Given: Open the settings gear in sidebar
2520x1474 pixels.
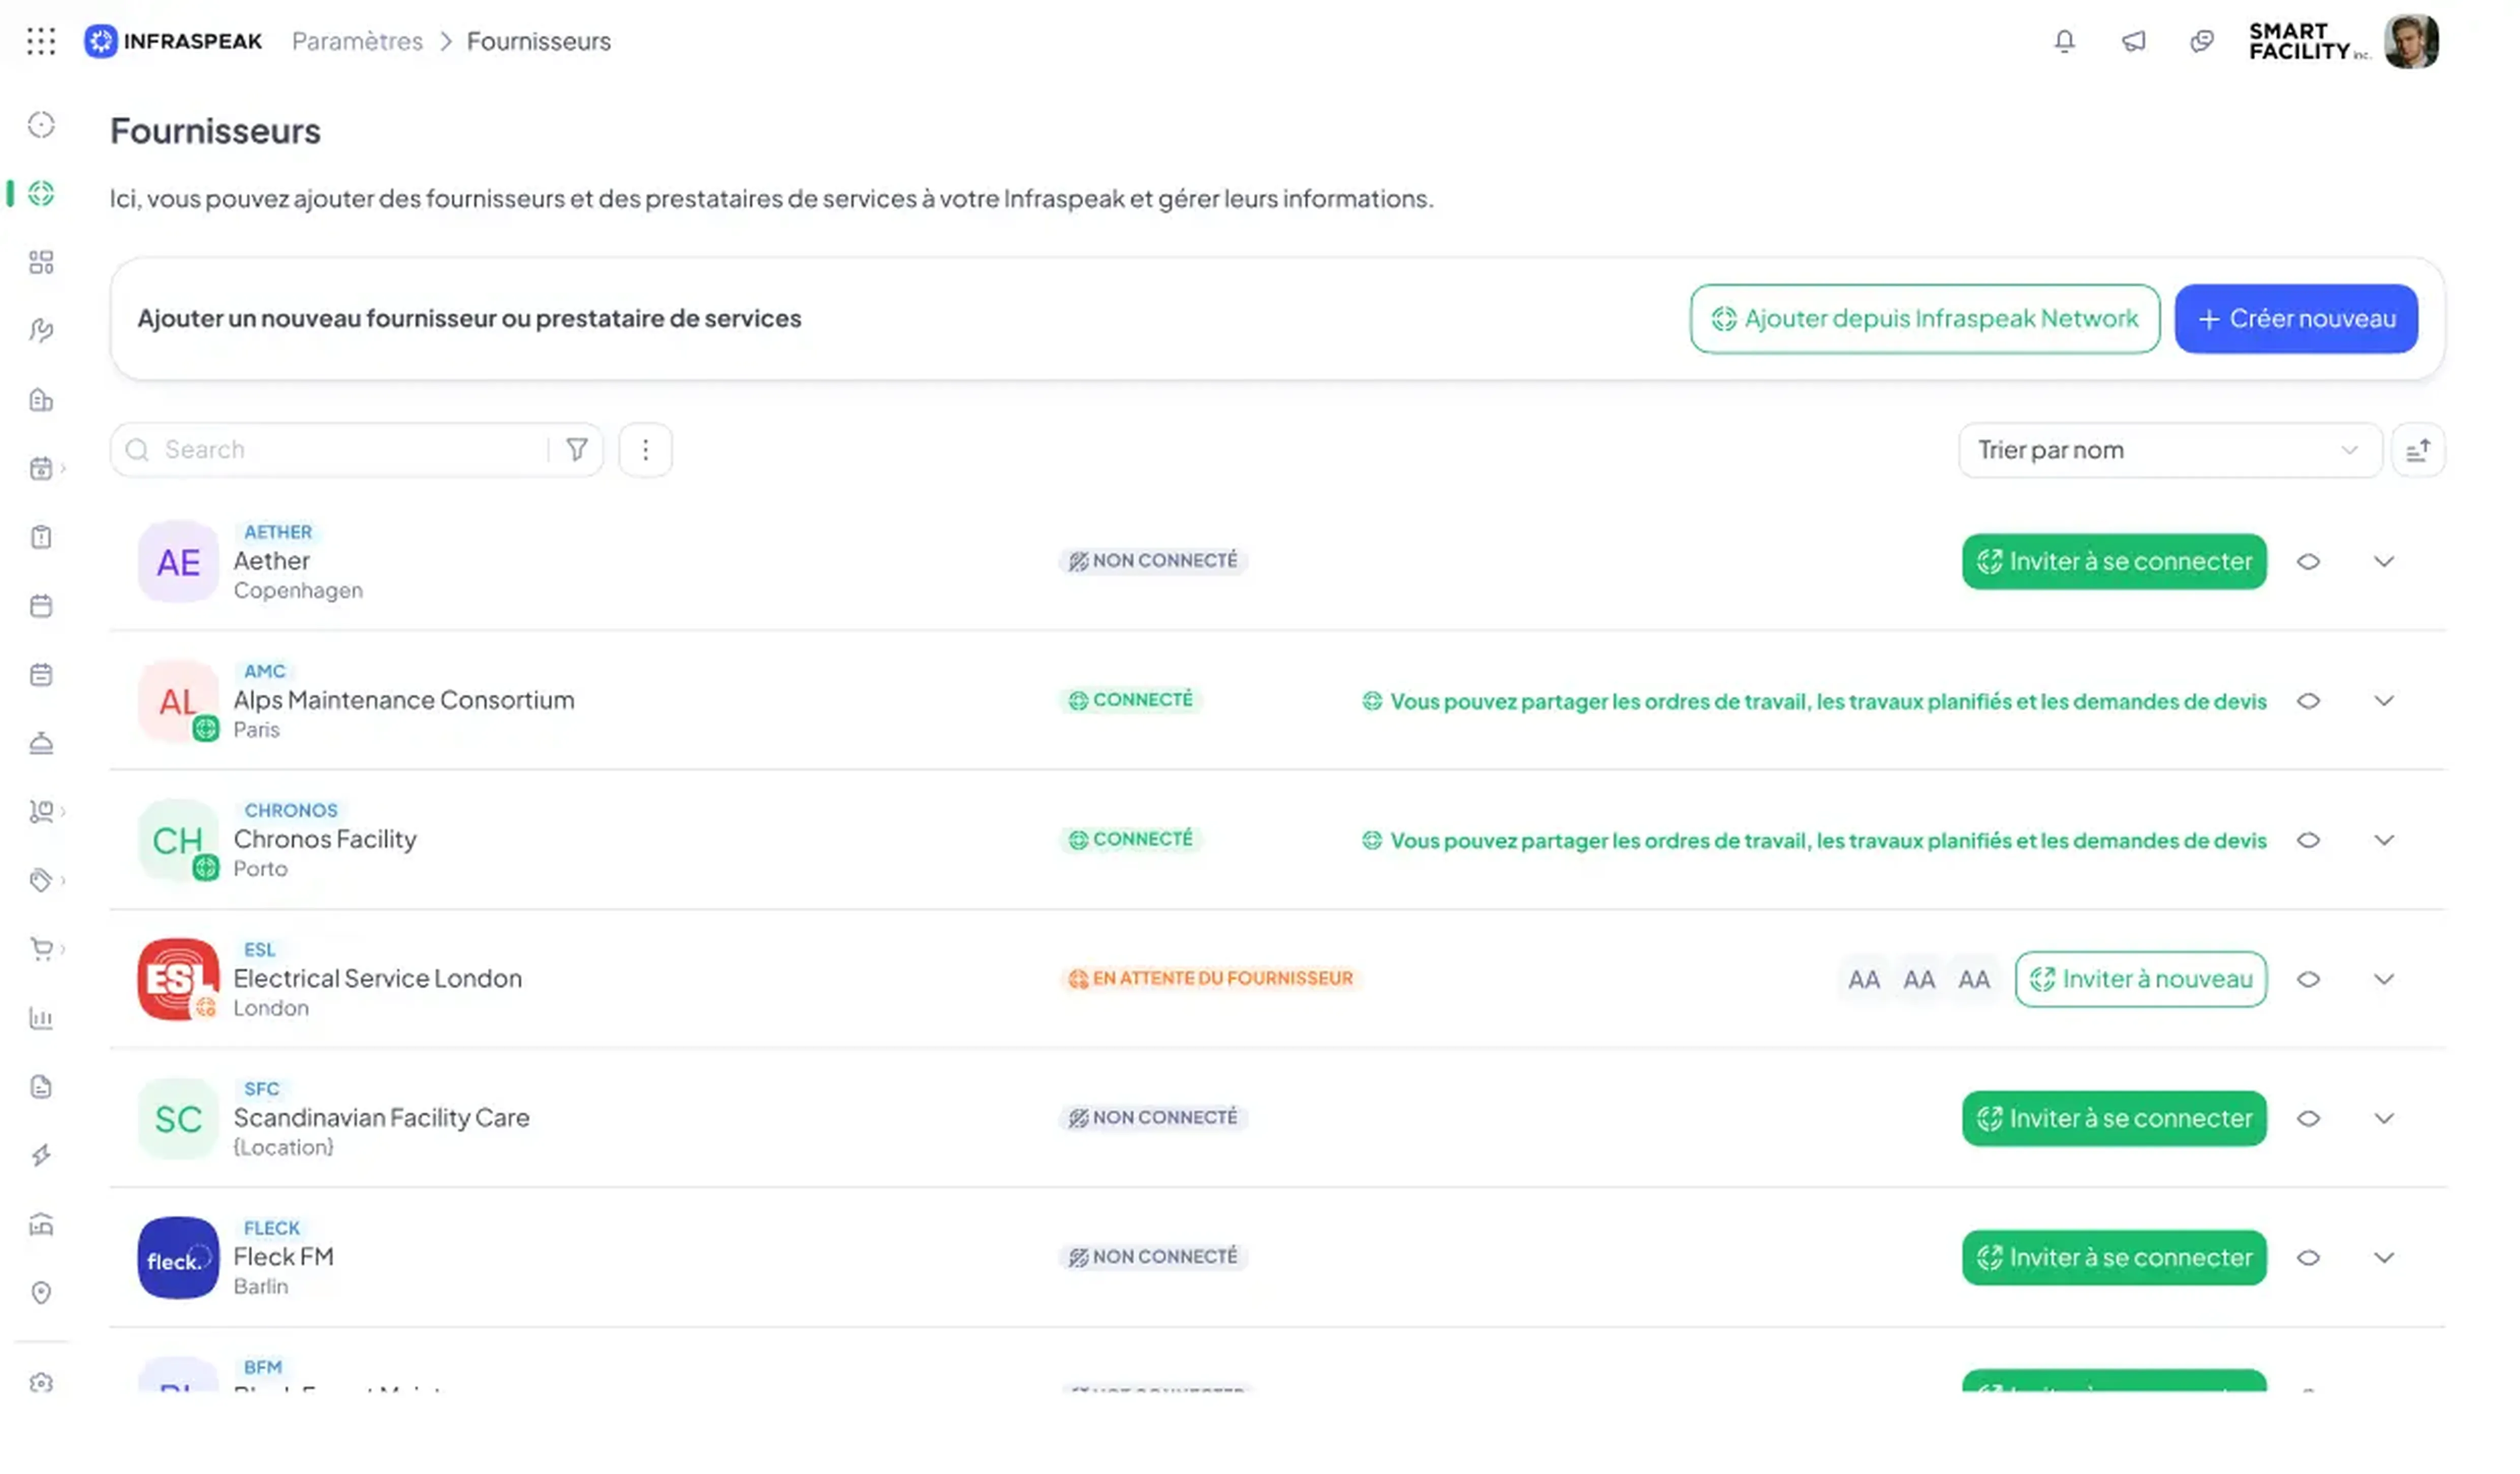Looking at the screenshot, I should (41, 1382).
